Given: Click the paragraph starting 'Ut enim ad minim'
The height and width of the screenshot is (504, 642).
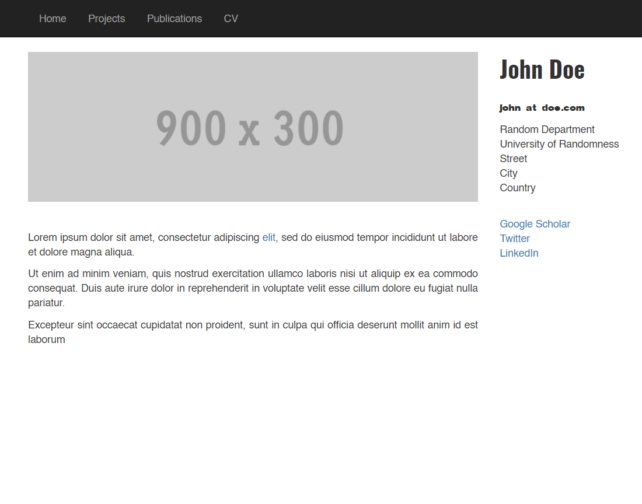Looking at the screenshot, I should 253,288.
